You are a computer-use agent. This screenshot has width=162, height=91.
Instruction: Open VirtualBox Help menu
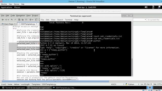pos(23,4)
